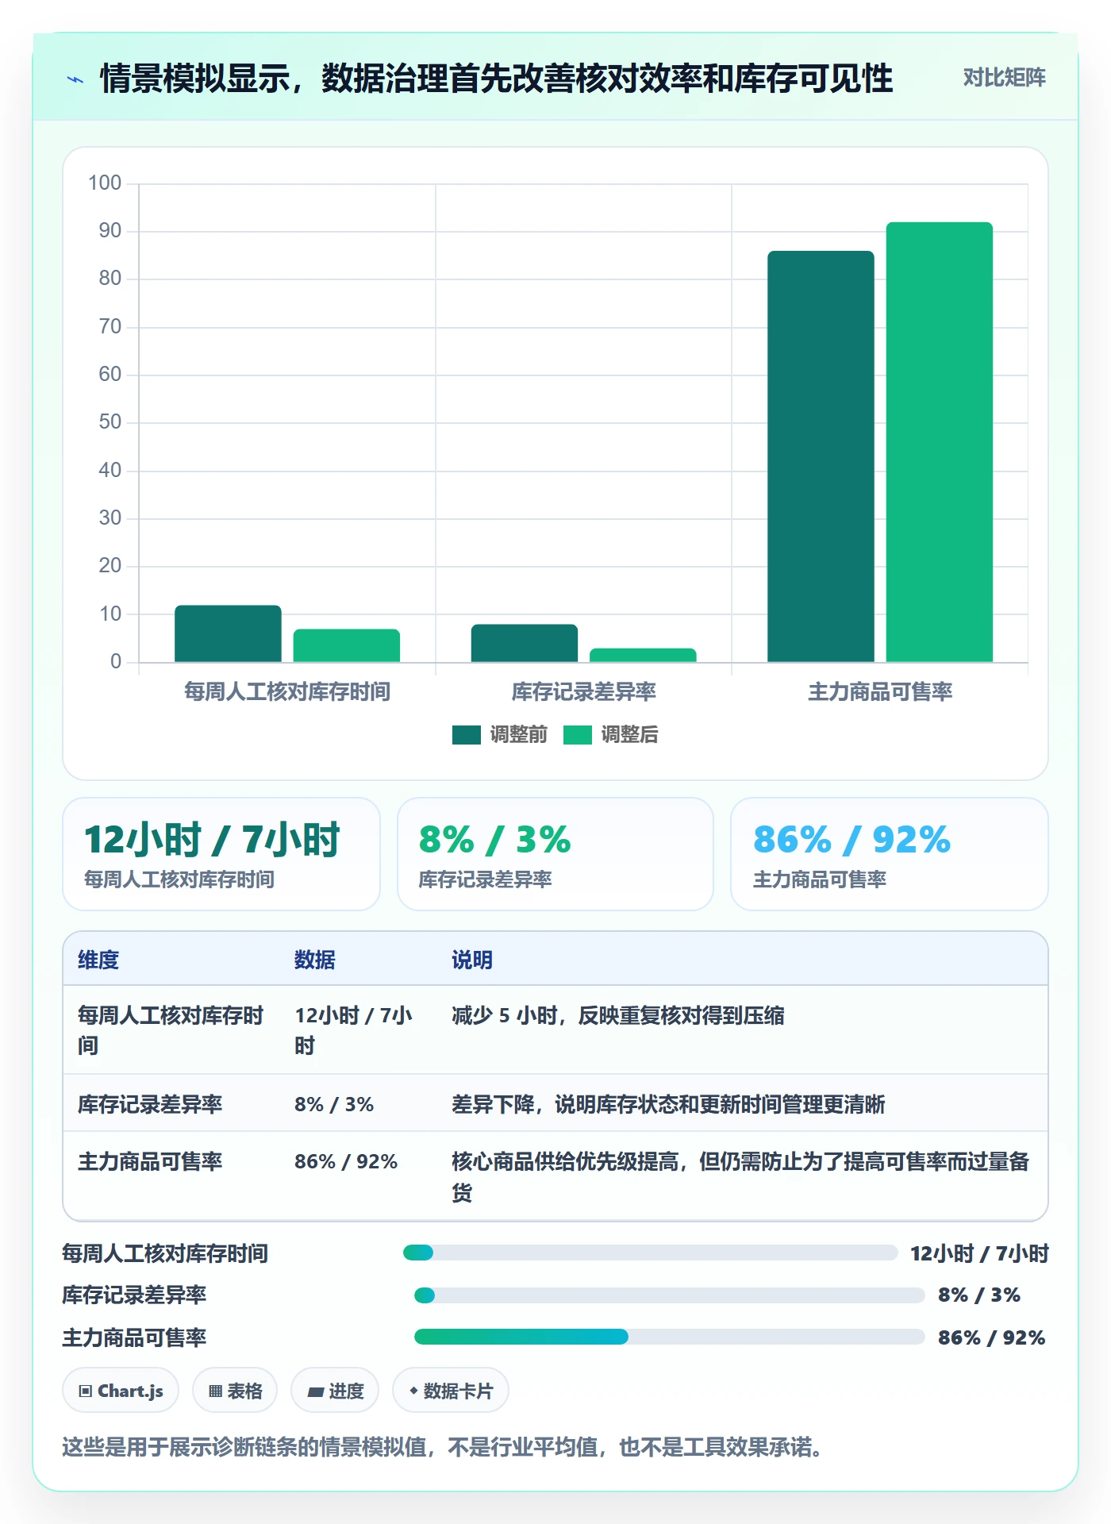Image resolution: width=1111 pixels, height=1524 pixels.
Task: Click the 表格 tag chip
Action: (x=235, y=1391)
